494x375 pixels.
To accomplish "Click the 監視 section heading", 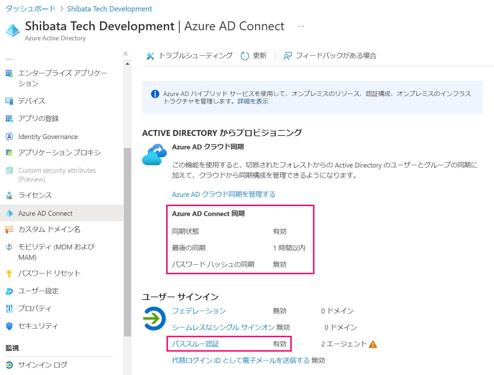I will [x=12, y=348].
